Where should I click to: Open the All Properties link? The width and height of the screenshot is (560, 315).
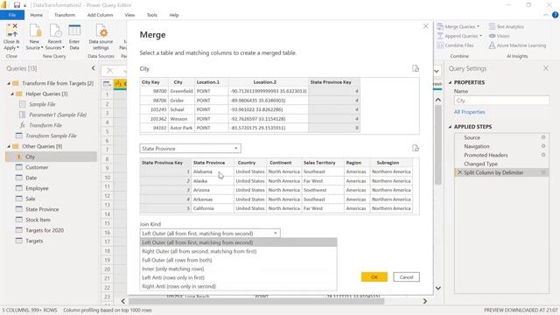point(469,112)
